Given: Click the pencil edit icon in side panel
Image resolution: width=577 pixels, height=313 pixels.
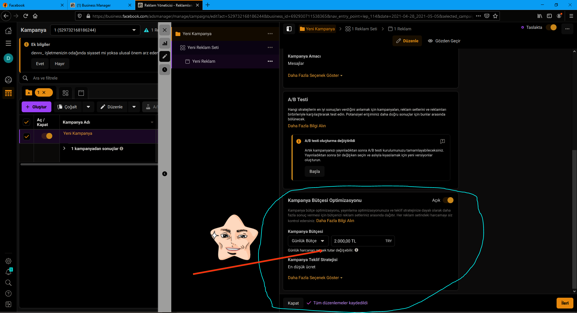Looking at the screenshot, I should tap(165, 56).
